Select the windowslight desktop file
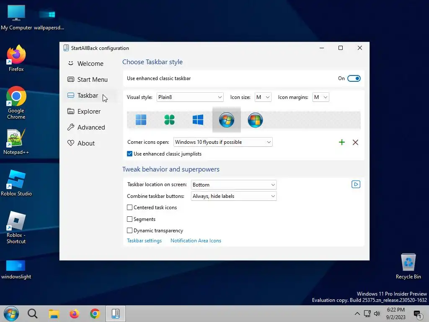429x322 pixels. 16,270
